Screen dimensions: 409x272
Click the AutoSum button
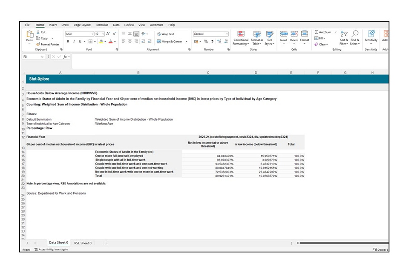(323, 32)
